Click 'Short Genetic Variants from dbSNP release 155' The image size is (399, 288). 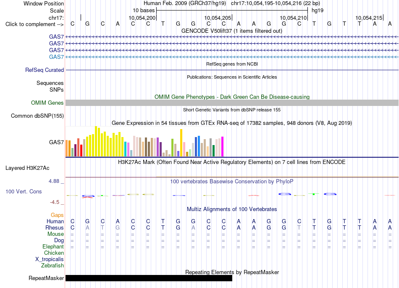[x=232, y=110]
